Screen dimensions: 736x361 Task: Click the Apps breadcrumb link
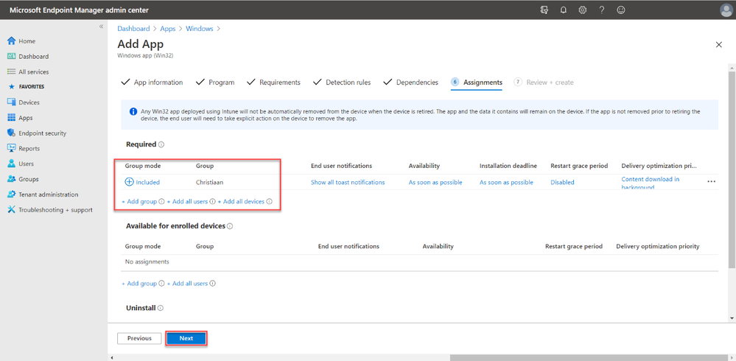(167, 29)
